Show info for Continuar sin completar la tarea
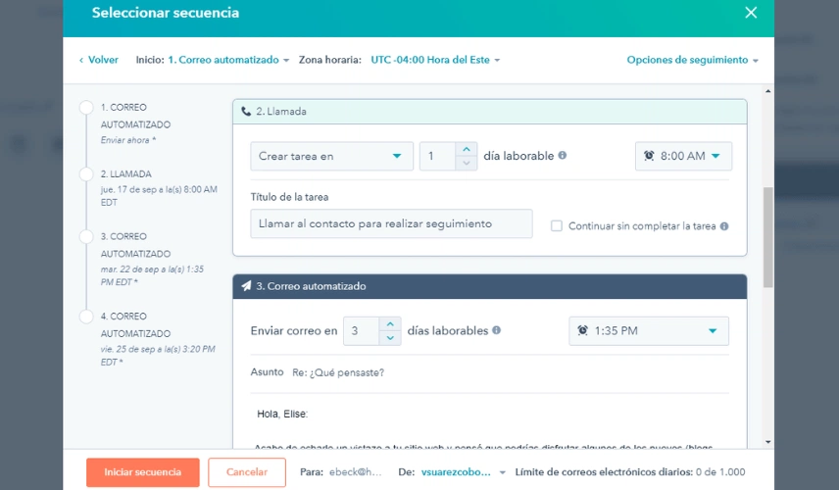Image resolution: width=839 pixels, height=490 pixels. [x=724, y=225]
